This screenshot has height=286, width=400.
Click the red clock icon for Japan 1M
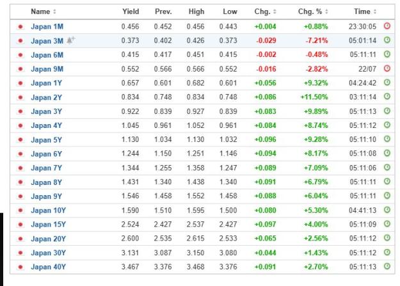point(387,26)
